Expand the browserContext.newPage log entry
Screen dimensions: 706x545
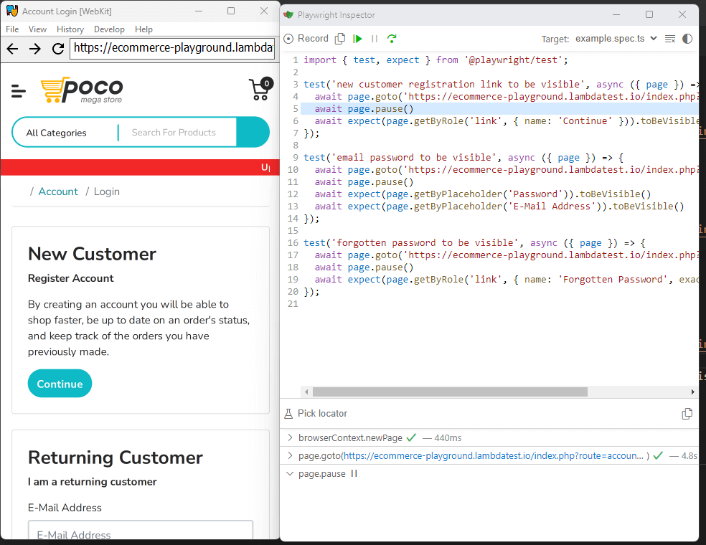290,437
